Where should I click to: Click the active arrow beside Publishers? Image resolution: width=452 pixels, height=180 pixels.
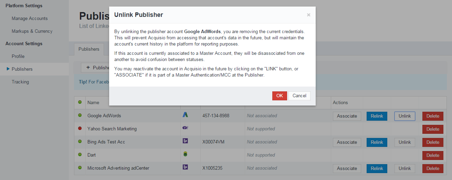tap(8, 69)
